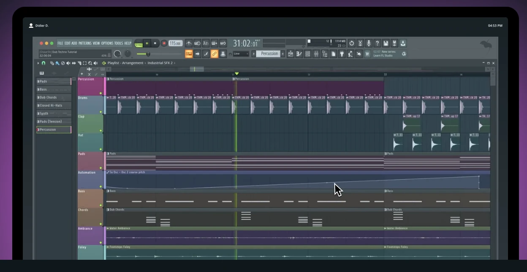Viewport: 527px width, 272px height.
Task: Click the microphone one-click recording icon
Action: pos(369,43)
